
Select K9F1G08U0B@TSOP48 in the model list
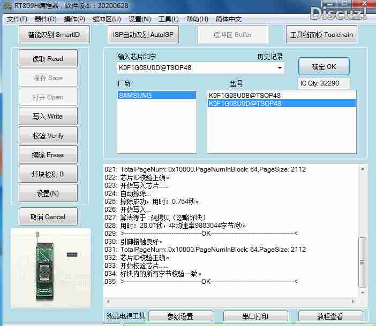click(245, 96)
